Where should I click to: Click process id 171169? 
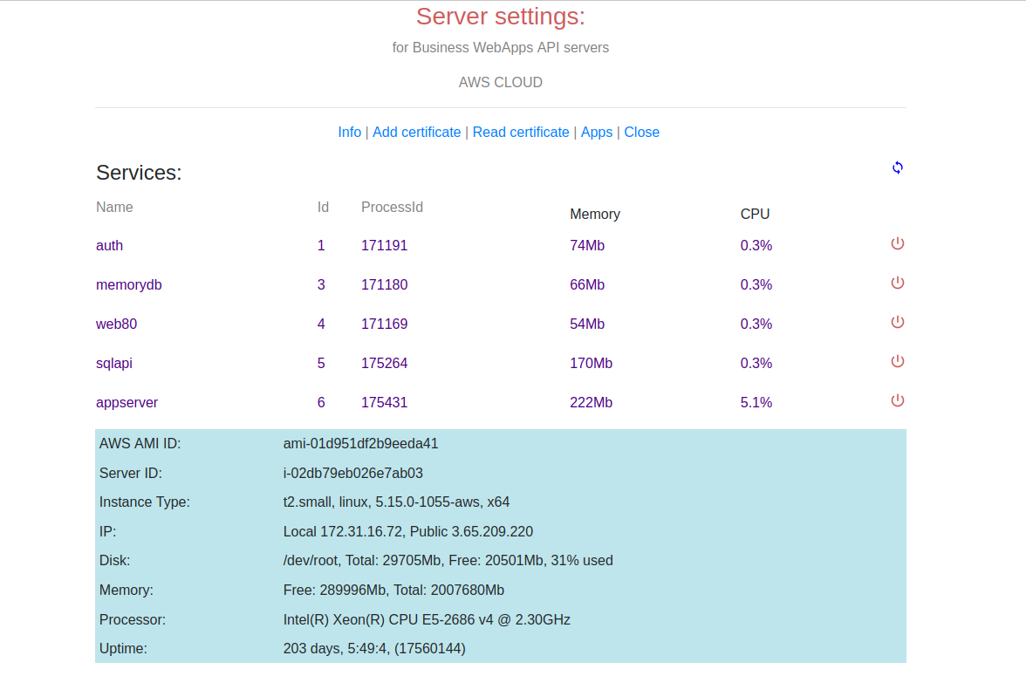384,324
